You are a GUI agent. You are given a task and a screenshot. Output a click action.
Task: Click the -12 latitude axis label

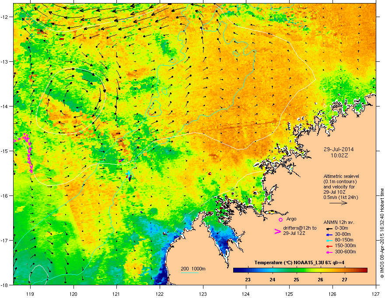5,17
